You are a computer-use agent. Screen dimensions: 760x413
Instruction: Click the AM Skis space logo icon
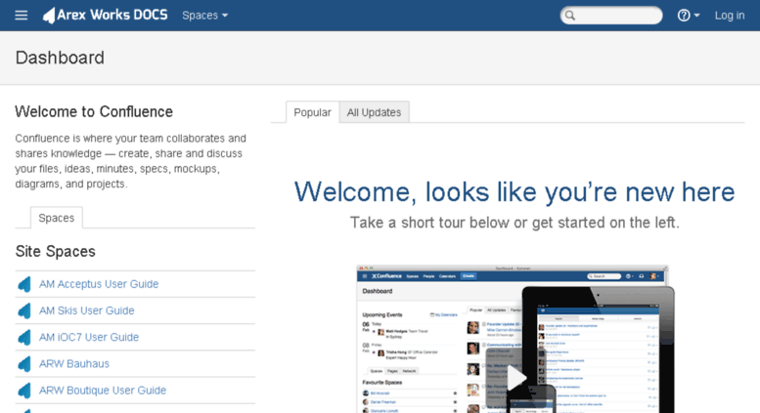click(x=24, y=310)
